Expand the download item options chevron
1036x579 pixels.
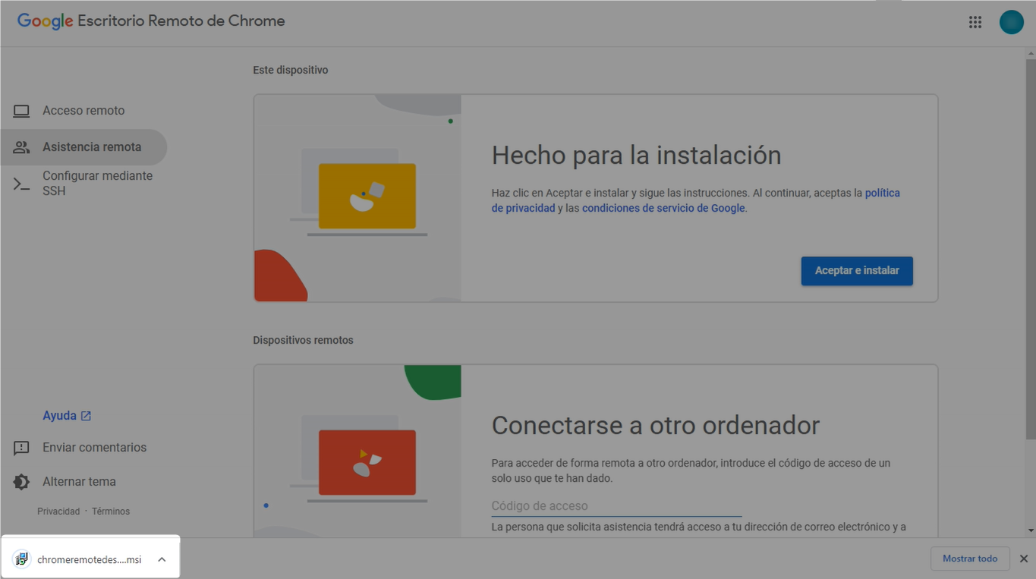pos(162,560)
